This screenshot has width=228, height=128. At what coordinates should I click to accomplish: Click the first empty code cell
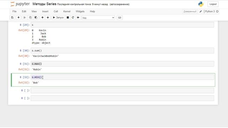[122, 91]
